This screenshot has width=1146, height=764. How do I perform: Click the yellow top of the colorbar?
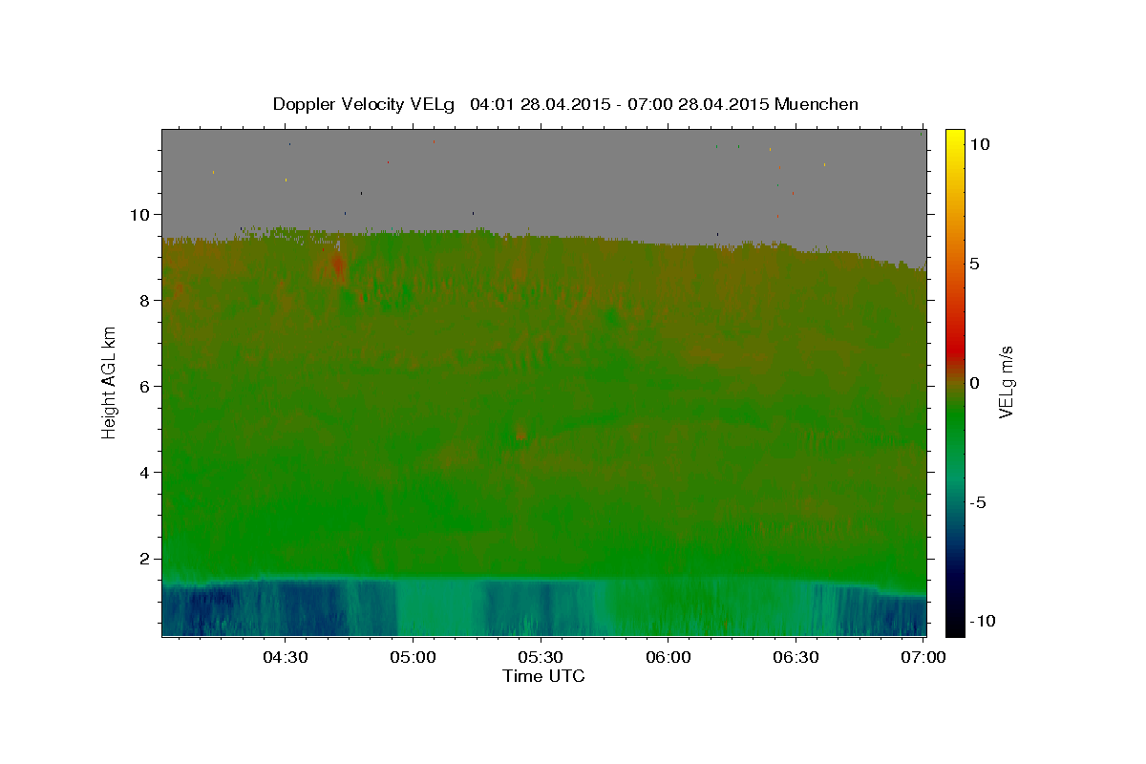pos(954,138)
